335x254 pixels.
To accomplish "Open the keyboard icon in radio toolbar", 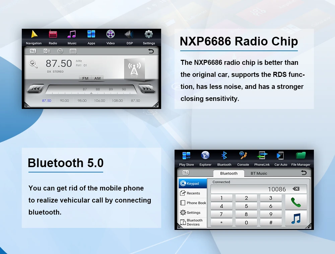I will tap(73, 51).
